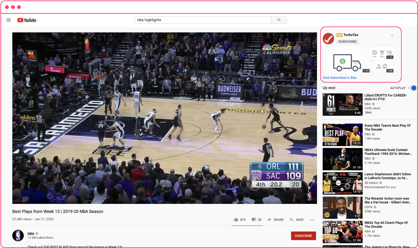
Task: Click the TurboTax advertiser name
Action: [x=351, y=35]
